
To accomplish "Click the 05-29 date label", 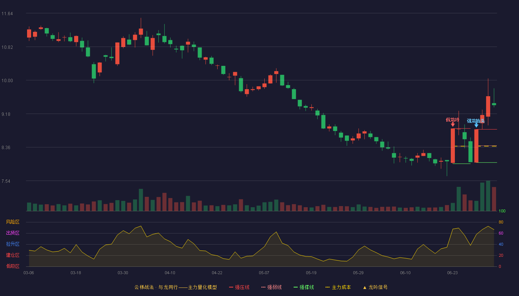I will point(358,273).
